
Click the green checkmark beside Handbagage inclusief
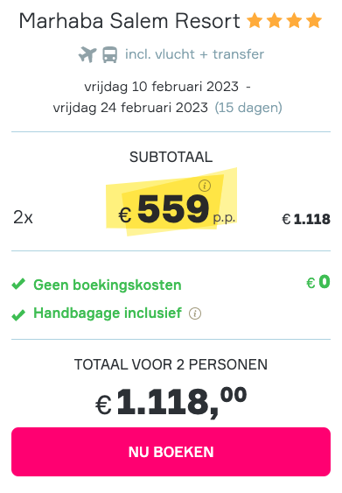(18, 314)
